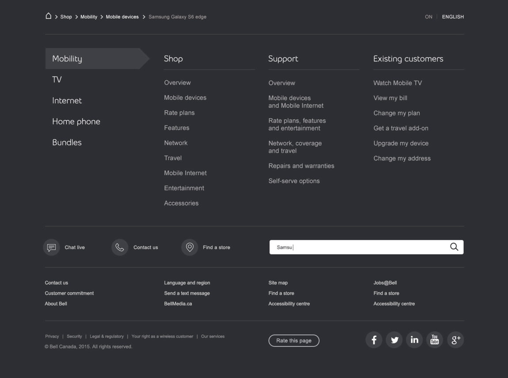Open Upgrade my device link
The width and height of the screenshot is (508, 378).
tap(401, 143)
